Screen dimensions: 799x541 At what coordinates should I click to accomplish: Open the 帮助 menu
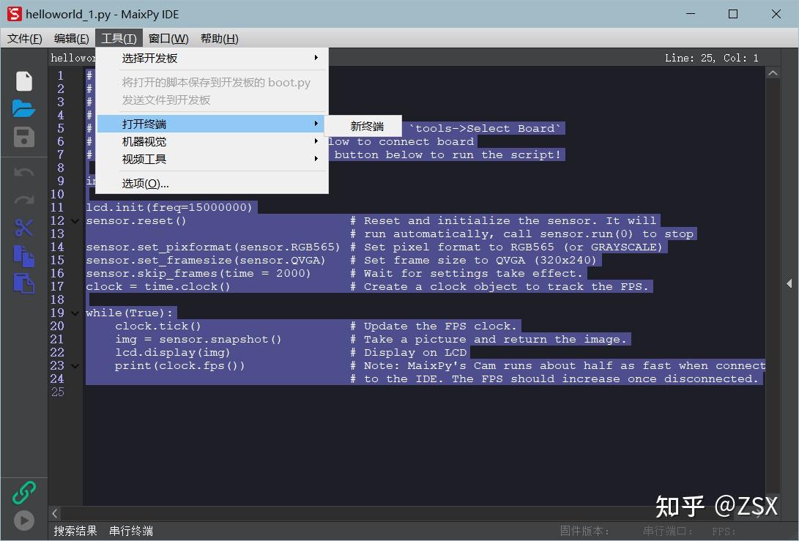(219, 38)
